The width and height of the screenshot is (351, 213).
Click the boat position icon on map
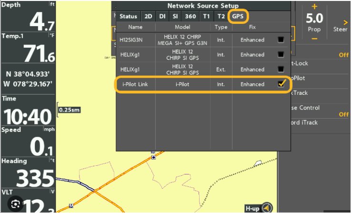pyautogui.click(x=258, y=163)
